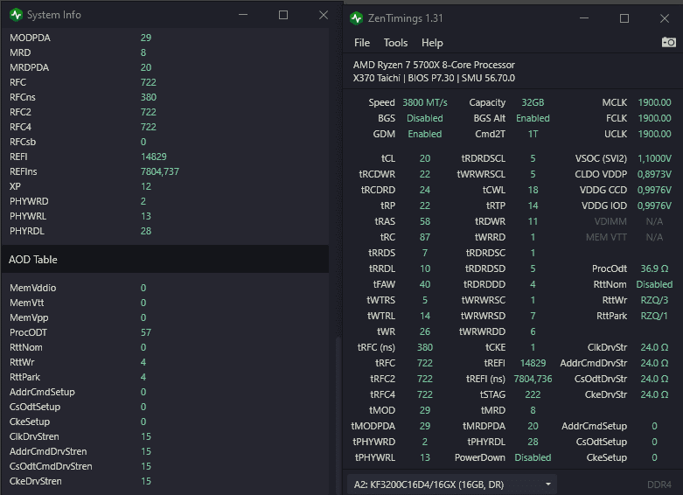The height and width of the screenshot is (495, 683).
Task: Click the GDM Enabled status value
Action: 425,134
